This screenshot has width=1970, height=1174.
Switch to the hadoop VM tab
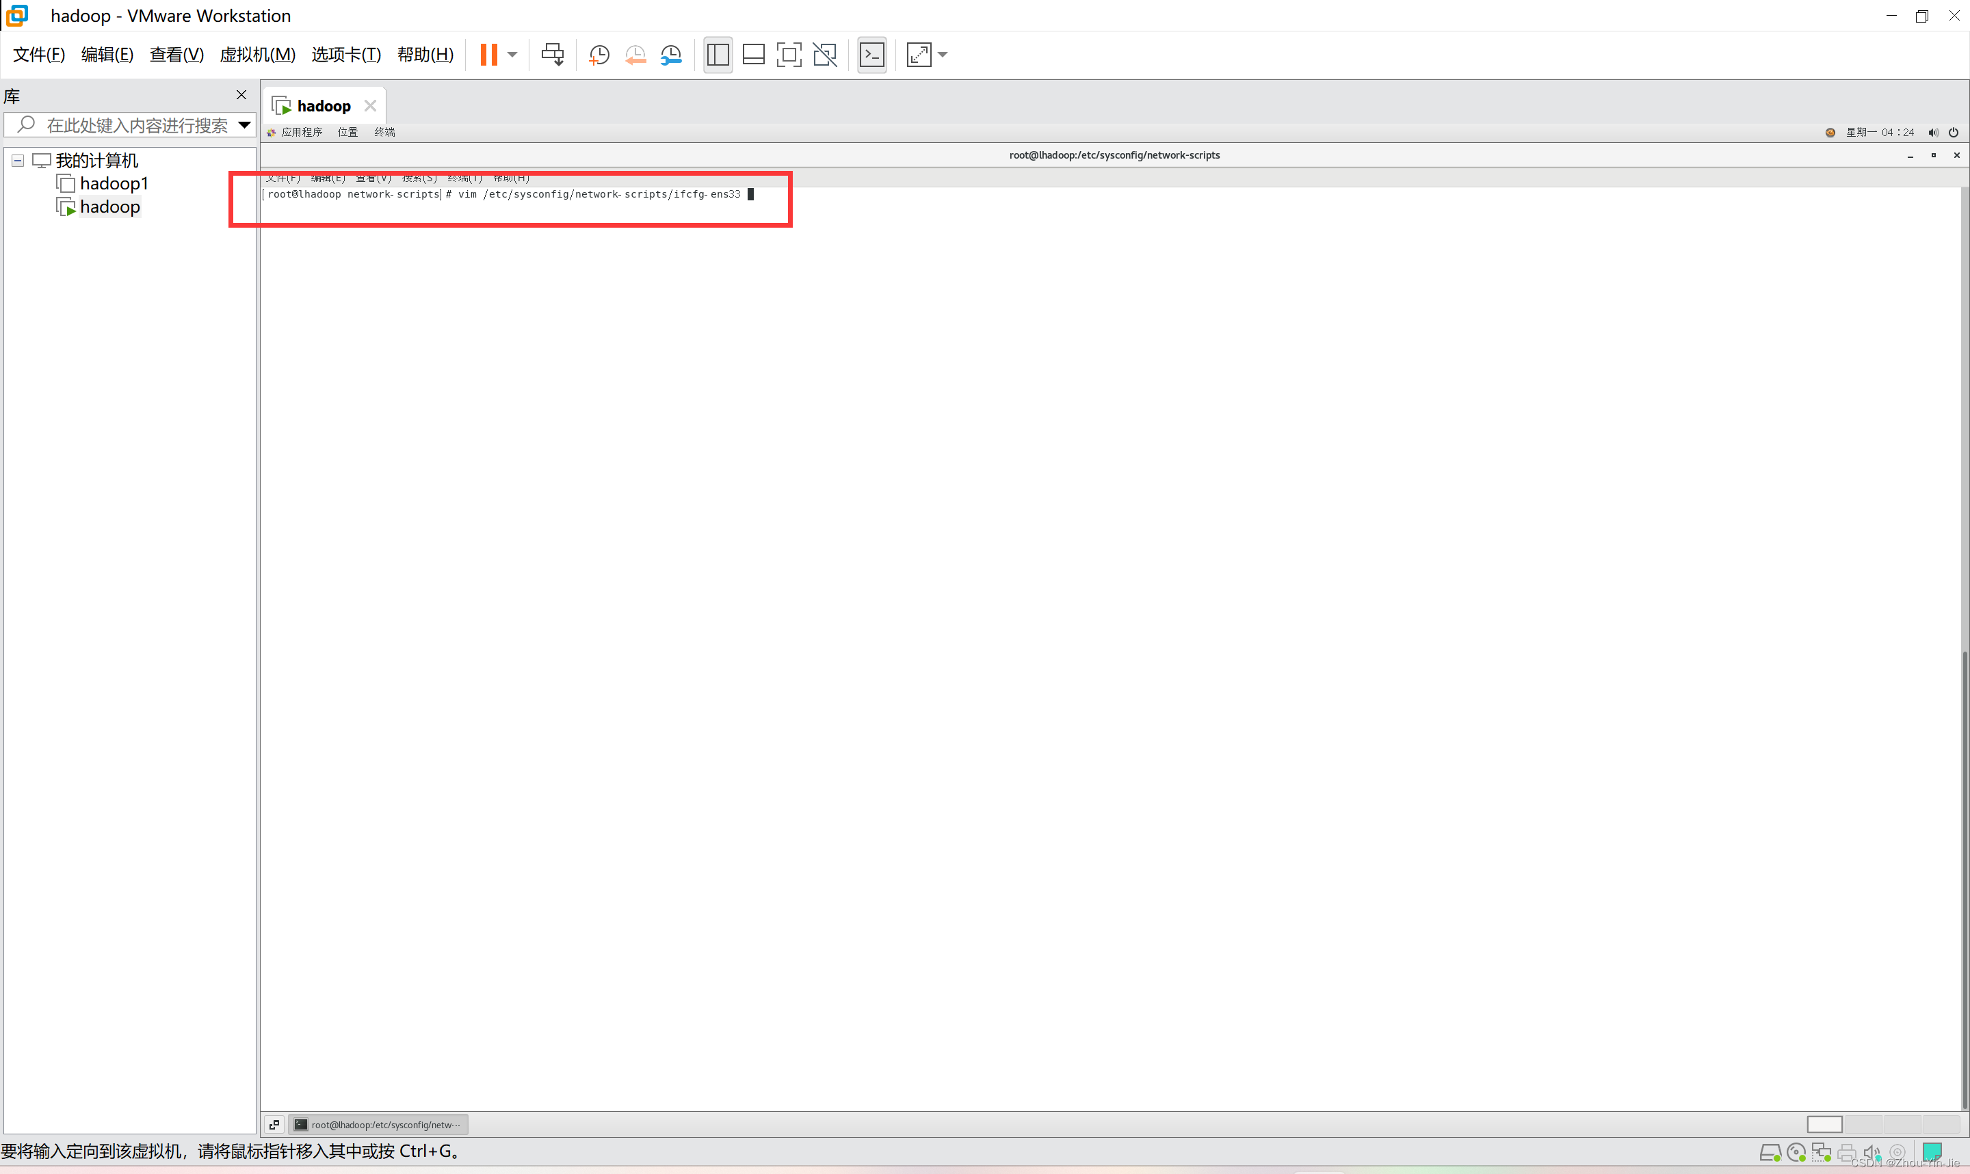click(x=323, y=106)
